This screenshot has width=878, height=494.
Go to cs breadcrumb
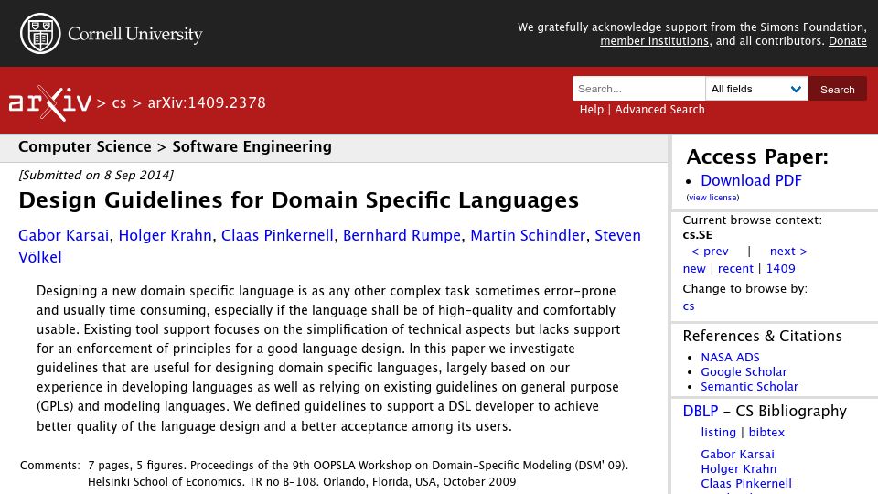click(119, 103)
